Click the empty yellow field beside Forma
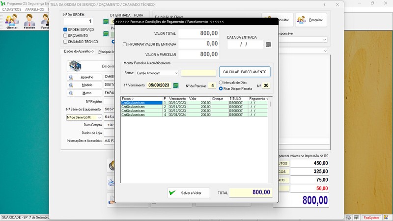The height and width of the screenshot is (221, 393). [198, 73]
